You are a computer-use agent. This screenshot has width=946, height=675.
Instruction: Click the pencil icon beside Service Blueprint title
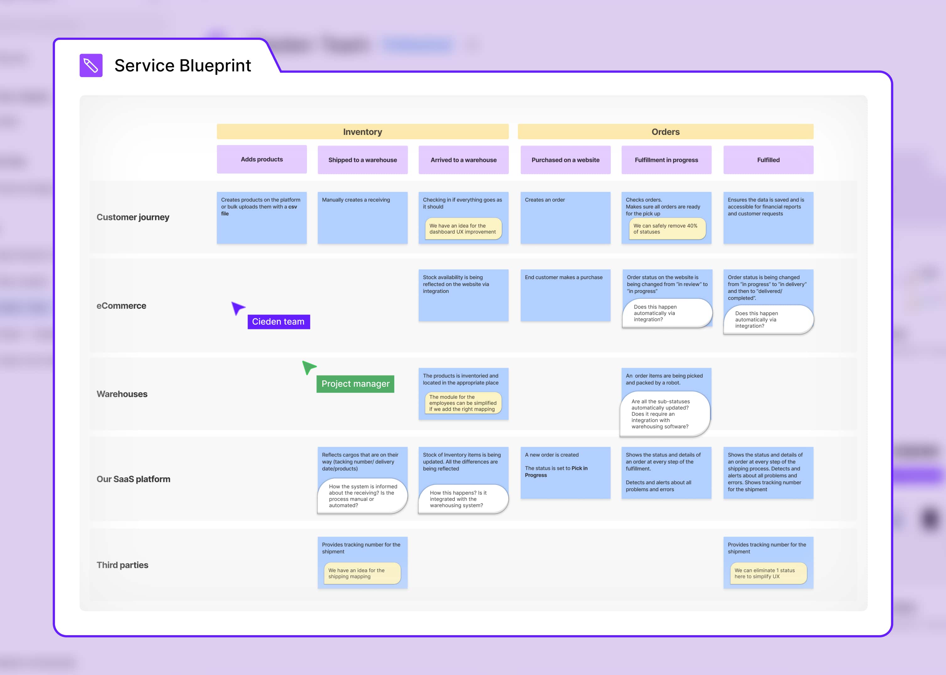point(91,65)
